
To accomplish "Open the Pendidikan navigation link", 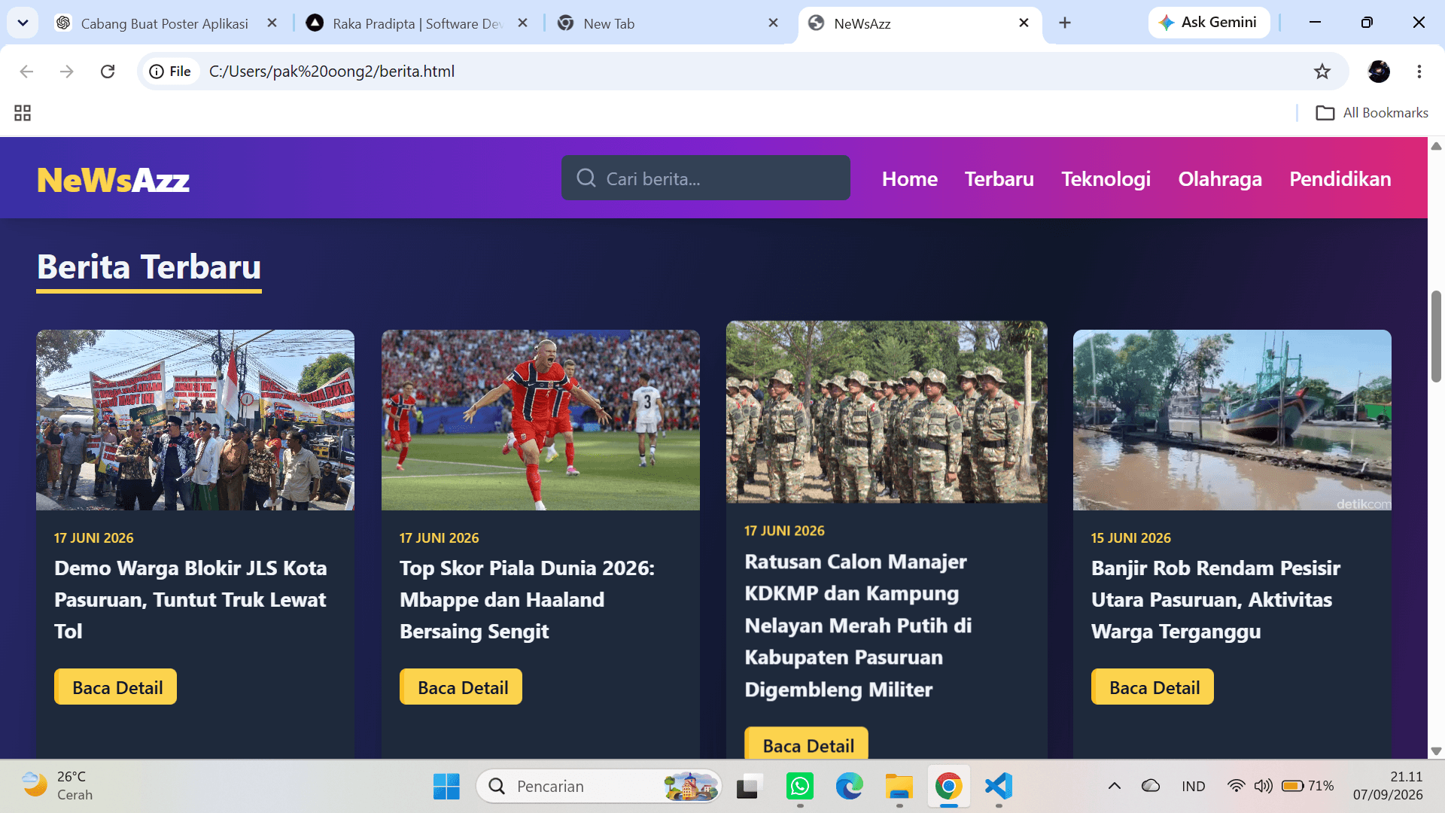I will pyautogui.click(x=1340, y=179).
